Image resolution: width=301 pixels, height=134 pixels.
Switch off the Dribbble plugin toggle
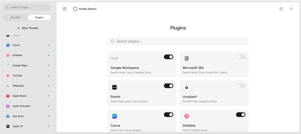(x=241, y=115)
